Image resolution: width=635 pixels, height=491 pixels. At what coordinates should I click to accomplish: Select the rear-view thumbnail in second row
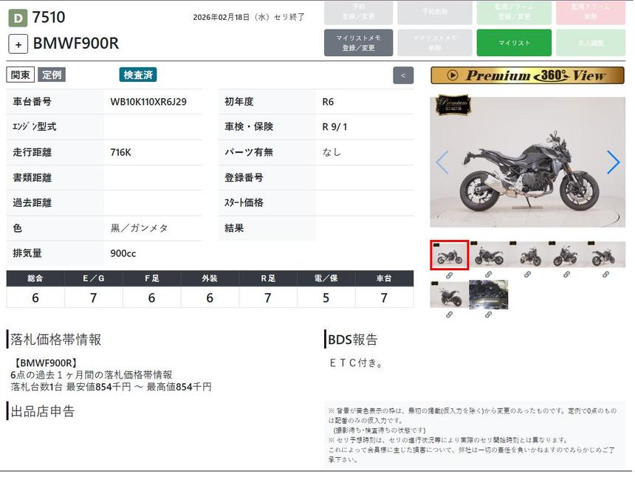449,295
